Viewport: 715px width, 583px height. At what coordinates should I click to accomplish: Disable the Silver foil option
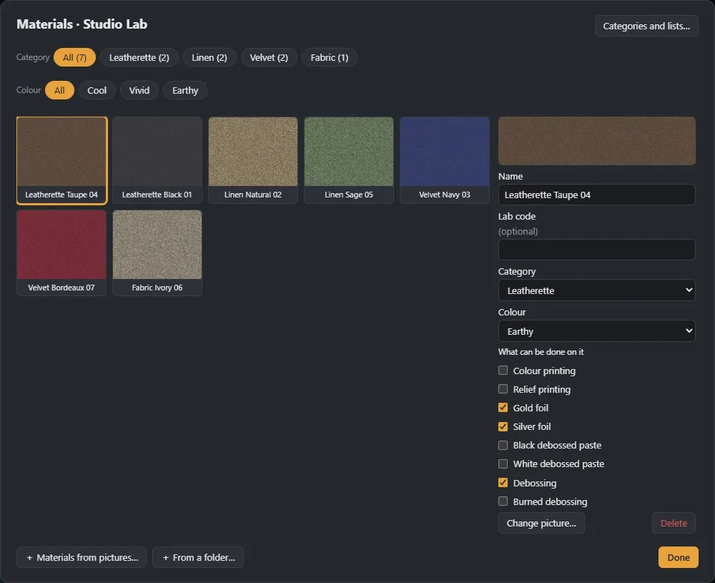click(503, 426)
